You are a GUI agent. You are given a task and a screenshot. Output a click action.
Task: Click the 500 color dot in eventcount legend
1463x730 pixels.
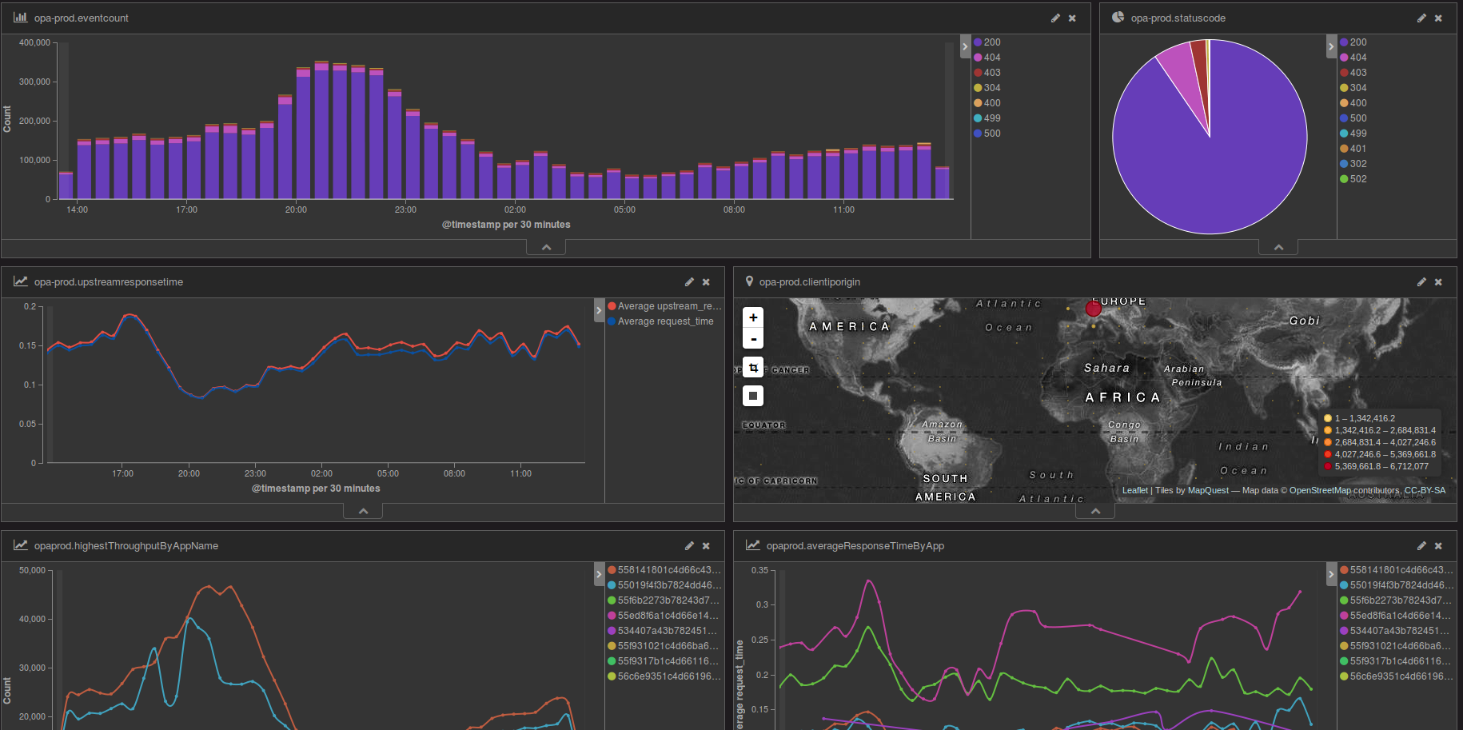click(x=978, y=134)
